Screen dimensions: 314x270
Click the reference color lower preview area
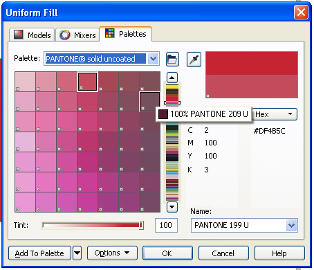pyautogui.click(x=252, y=87)
